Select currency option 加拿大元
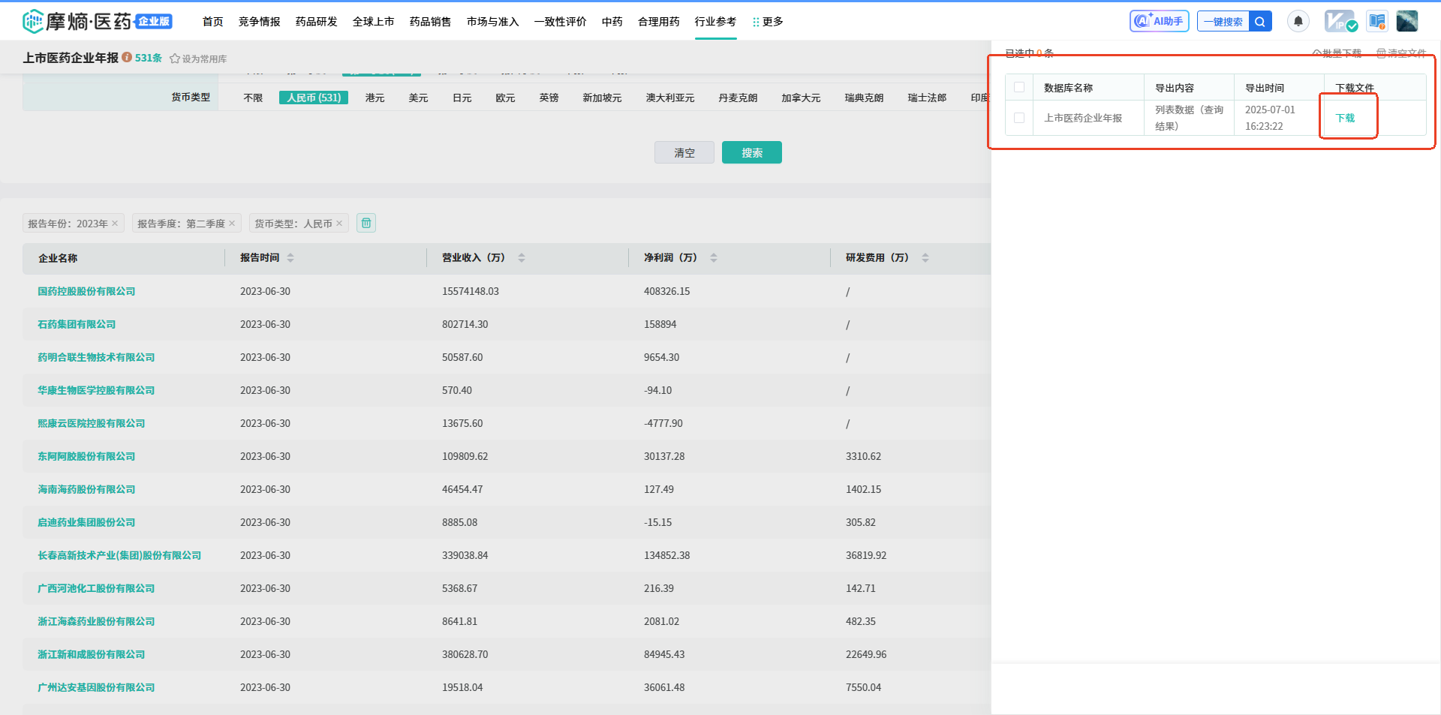 point(801,98)
